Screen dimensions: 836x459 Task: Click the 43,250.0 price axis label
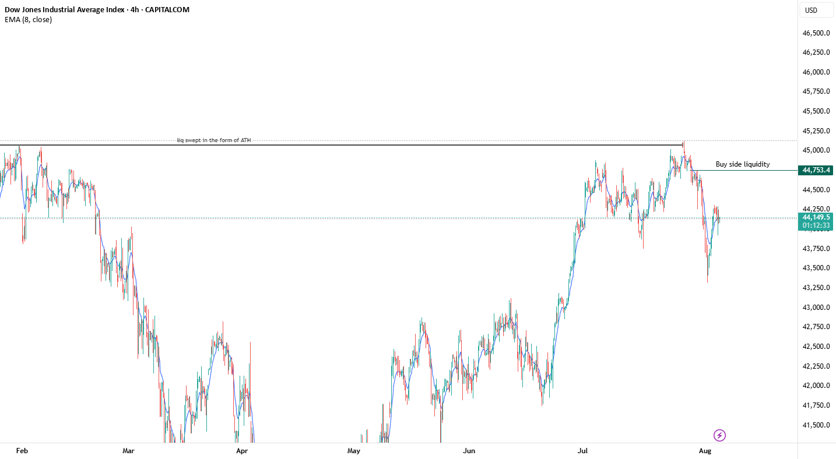coord(816,288)
